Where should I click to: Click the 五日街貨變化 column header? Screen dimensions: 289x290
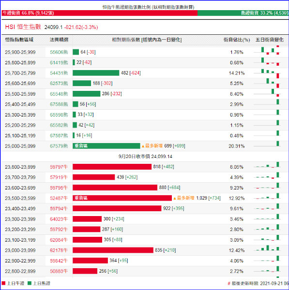(270, 40)
